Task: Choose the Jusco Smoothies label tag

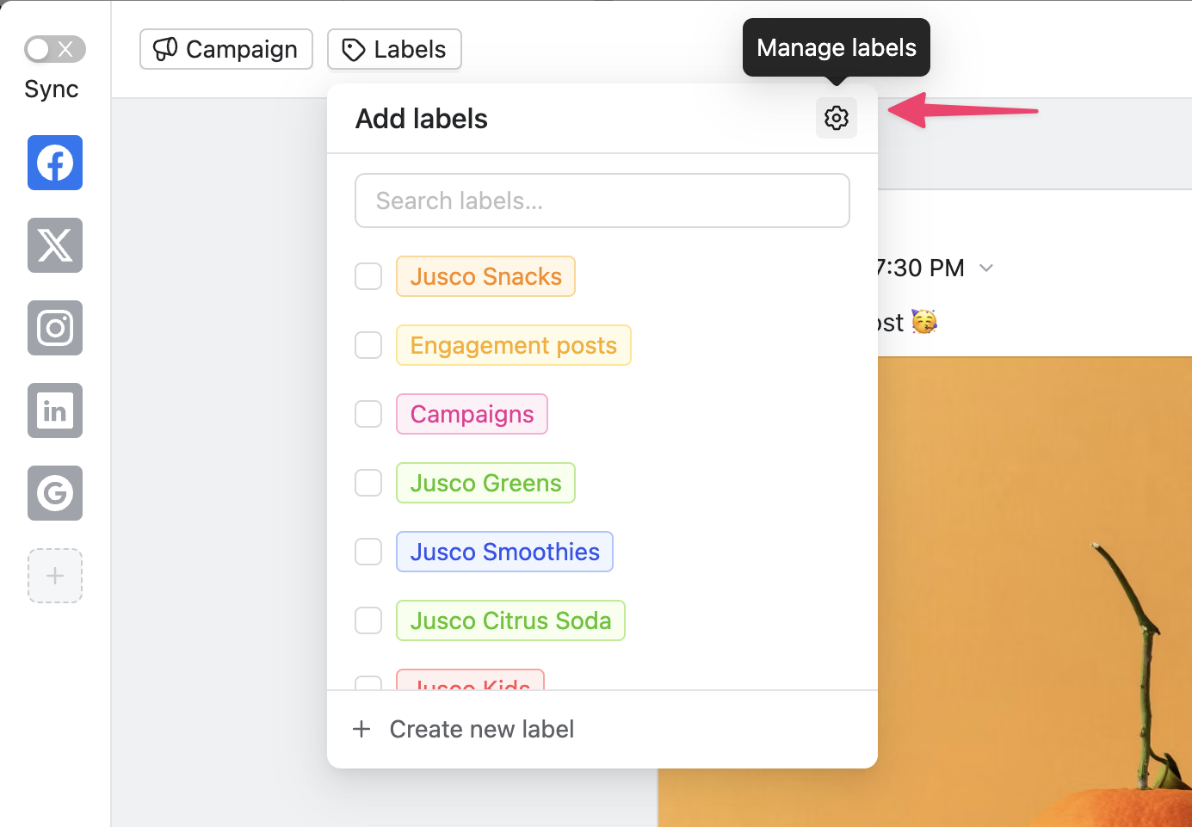Action: click(504, 552)
